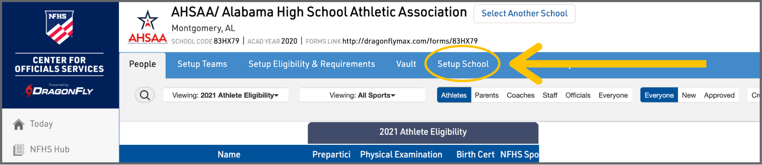Screen dimensions: 762x165
Task: Click the NFHS shield logo
Action: (x=60, y=27)
